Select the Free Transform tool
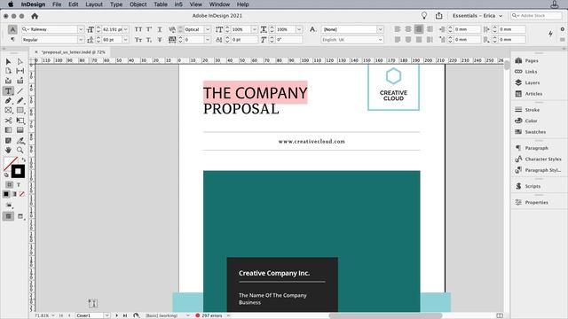Image resolution: width=568 pixels, height=319 pixels. (20, 121)
